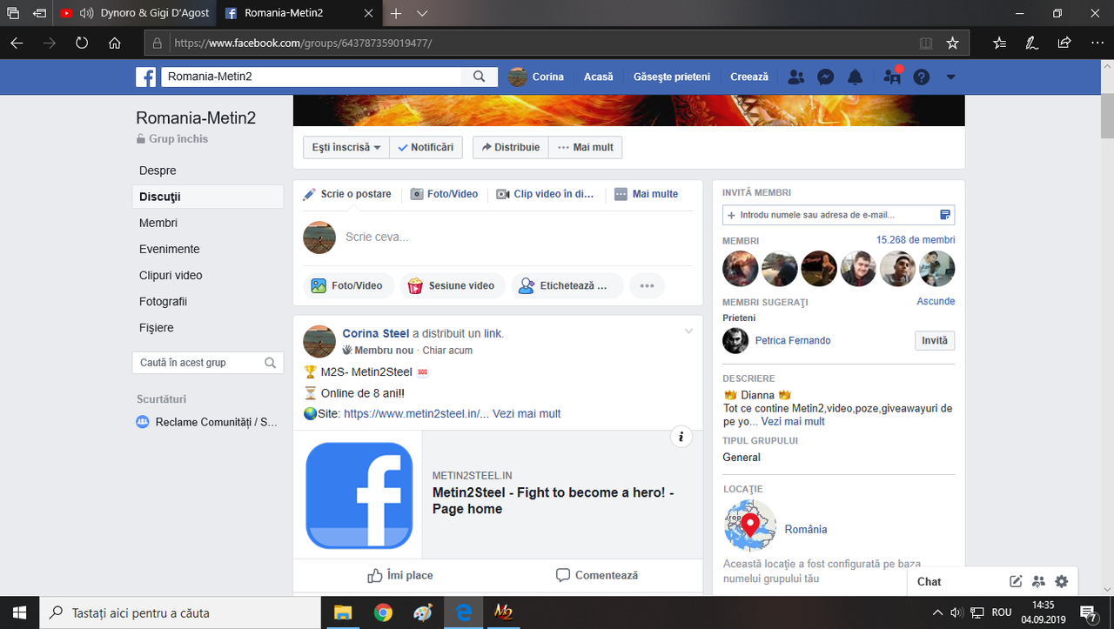This screenshot has width=1114, height=629.
Task: Expand the Mai mult group menu
Action: point(586,147)
